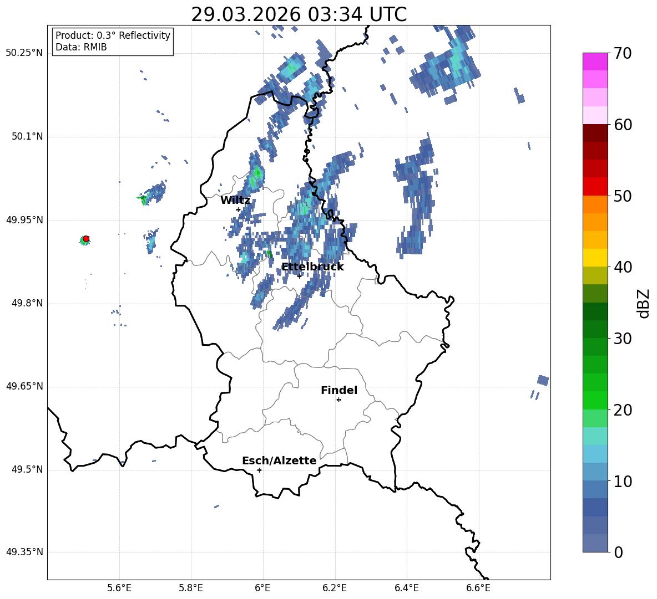Click the small echo patch near 6.78°E 49.66°N
The image size is (657, 599).
click(543, 380)
